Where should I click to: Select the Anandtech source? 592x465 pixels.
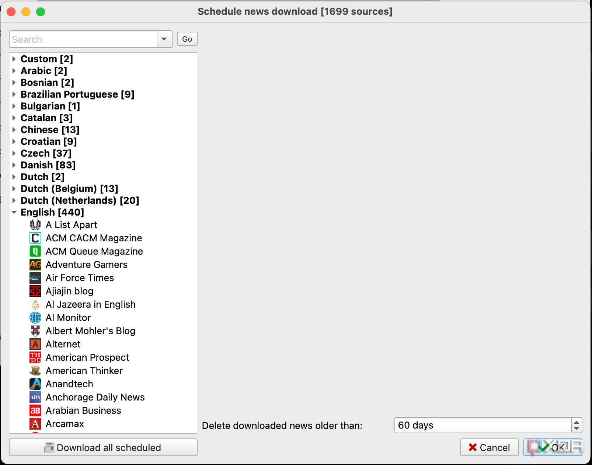coord(70,384)
